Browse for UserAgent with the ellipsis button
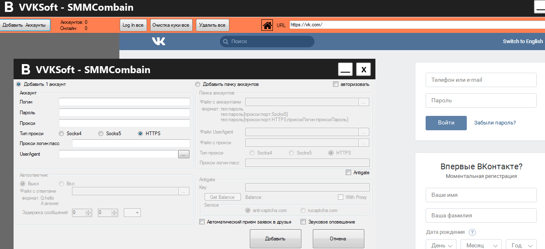The image size is (545, 249). click(x=184, y=154)
